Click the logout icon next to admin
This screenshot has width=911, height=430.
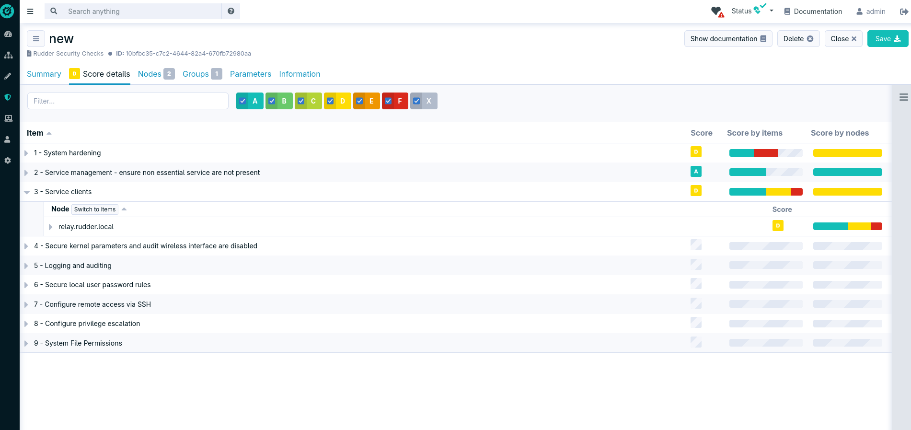pos(903,12)
